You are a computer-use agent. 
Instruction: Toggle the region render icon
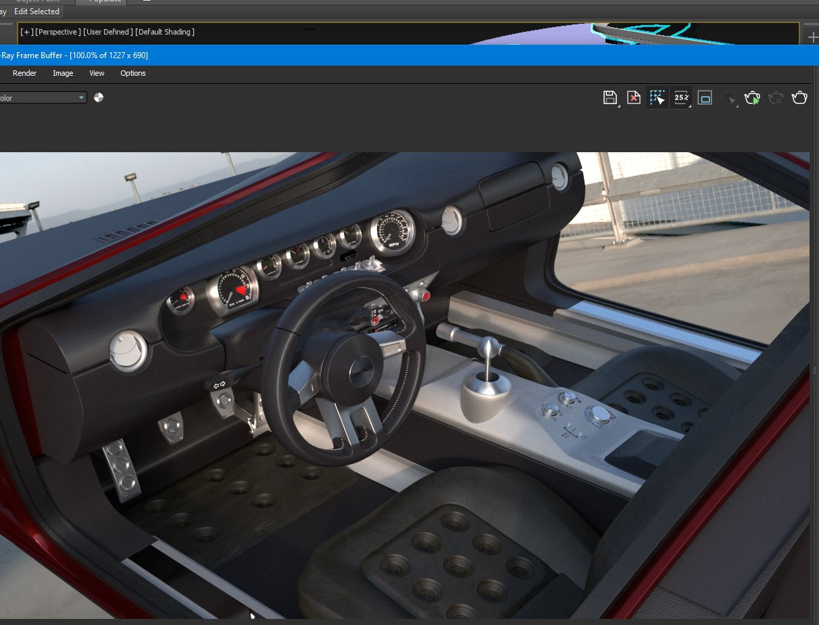point(705,98)
